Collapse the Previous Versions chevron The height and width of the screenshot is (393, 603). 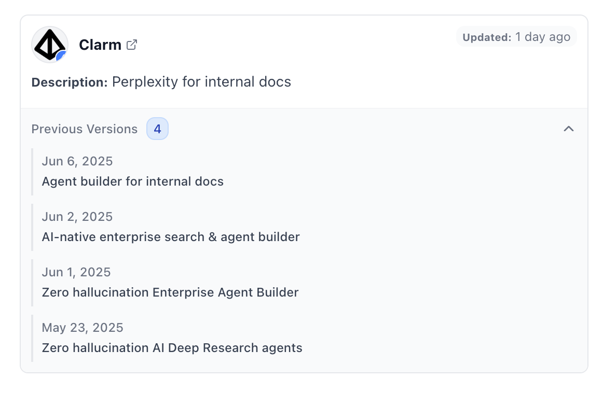click(568, 129)
